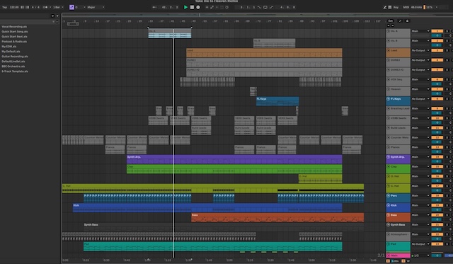Click the Vo. B track volume field
This screenshot has width=453, height=264.
437,45
